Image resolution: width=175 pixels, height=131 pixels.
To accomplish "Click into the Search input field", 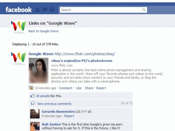I will [x=100, y=10].
